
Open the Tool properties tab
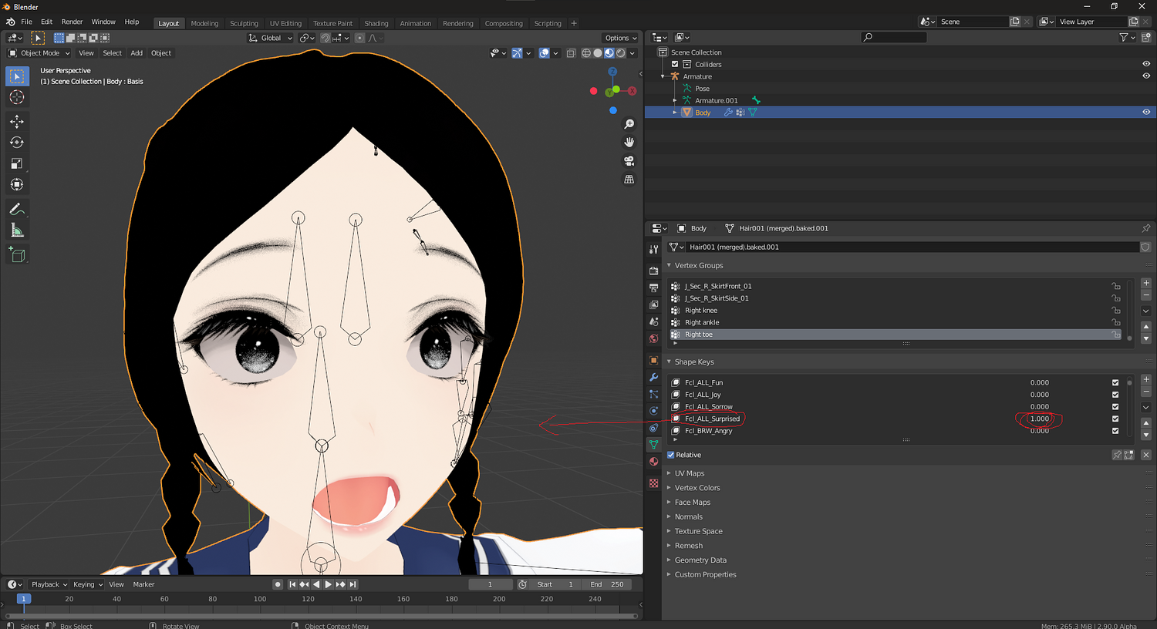[654, 249]
